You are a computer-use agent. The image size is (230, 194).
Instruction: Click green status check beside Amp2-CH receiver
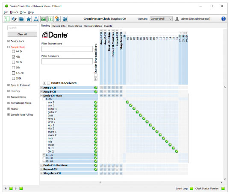pos(96,91)
